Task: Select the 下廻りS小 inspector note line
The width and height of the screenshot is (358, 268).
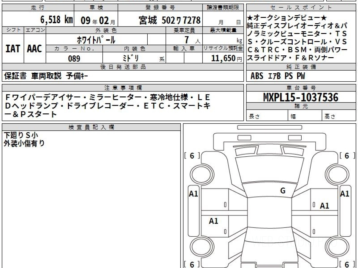Action: click(21, 135)
